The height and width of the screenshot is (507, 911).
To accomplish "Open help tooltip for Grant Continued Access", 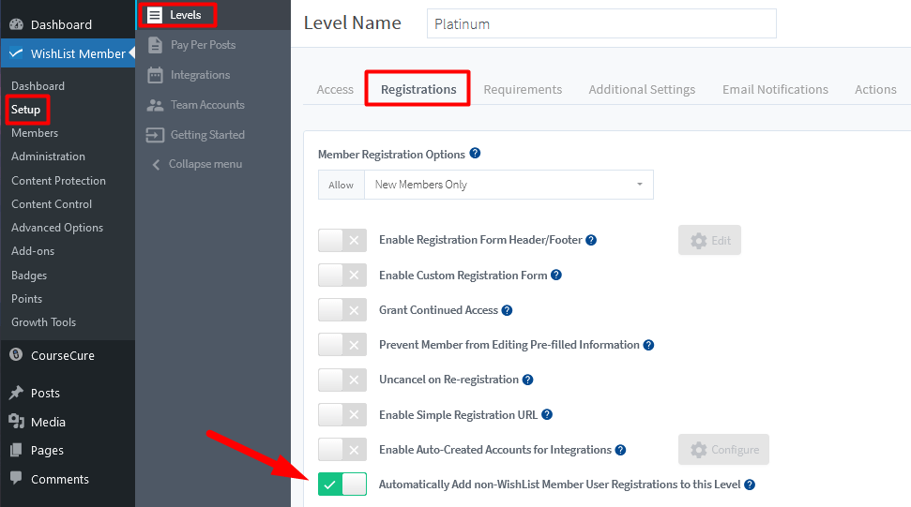I will 507,310.
